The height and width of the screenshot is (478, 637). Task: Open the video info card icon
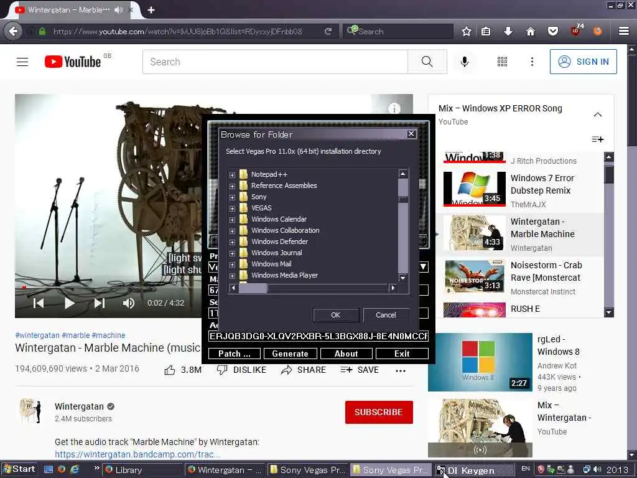click(394, 108)
